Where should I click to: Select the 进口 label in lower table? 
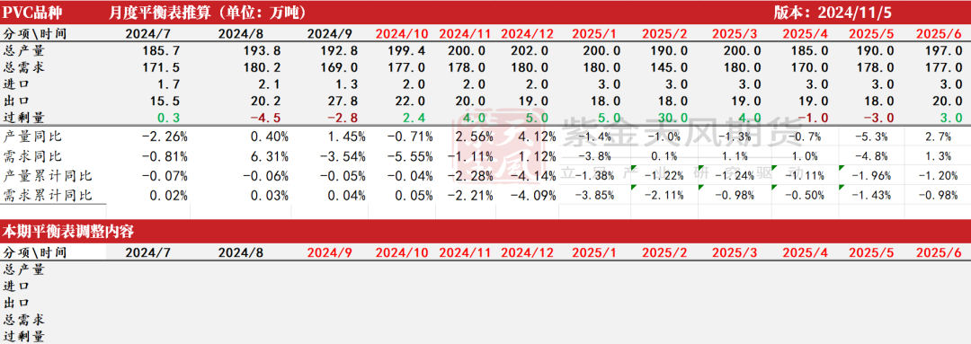click(17, 287)
